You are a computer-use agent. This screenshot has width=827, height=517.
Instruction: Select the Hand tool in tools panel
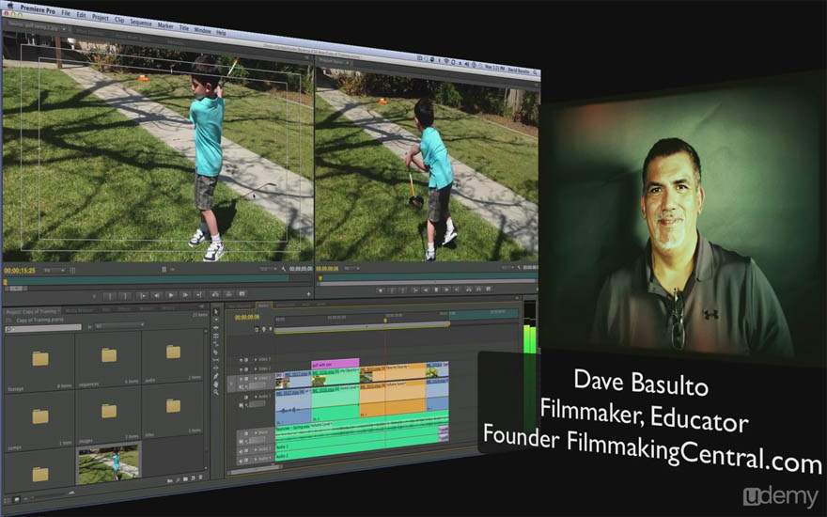216,384
